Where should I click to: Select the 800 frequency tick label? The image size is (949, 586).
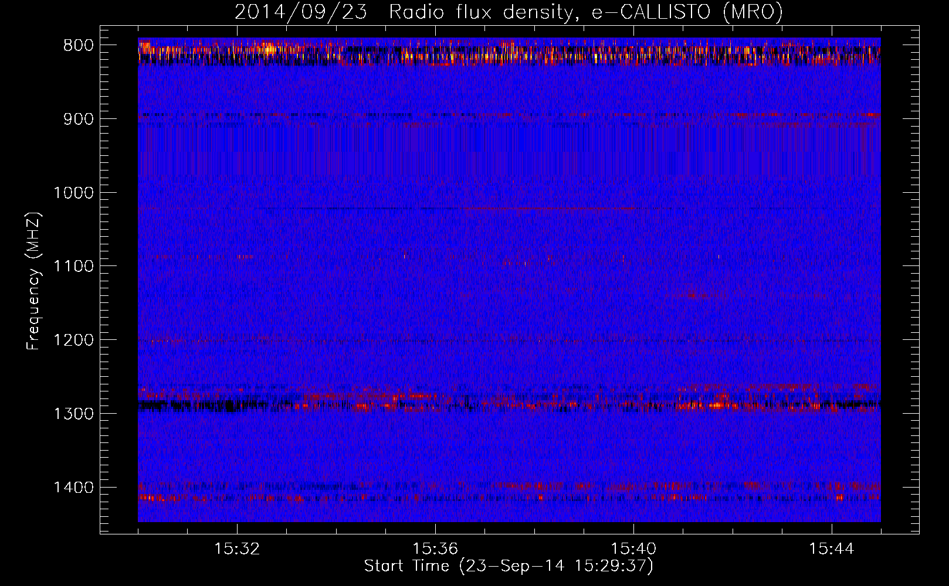click(x=77, y=46)
